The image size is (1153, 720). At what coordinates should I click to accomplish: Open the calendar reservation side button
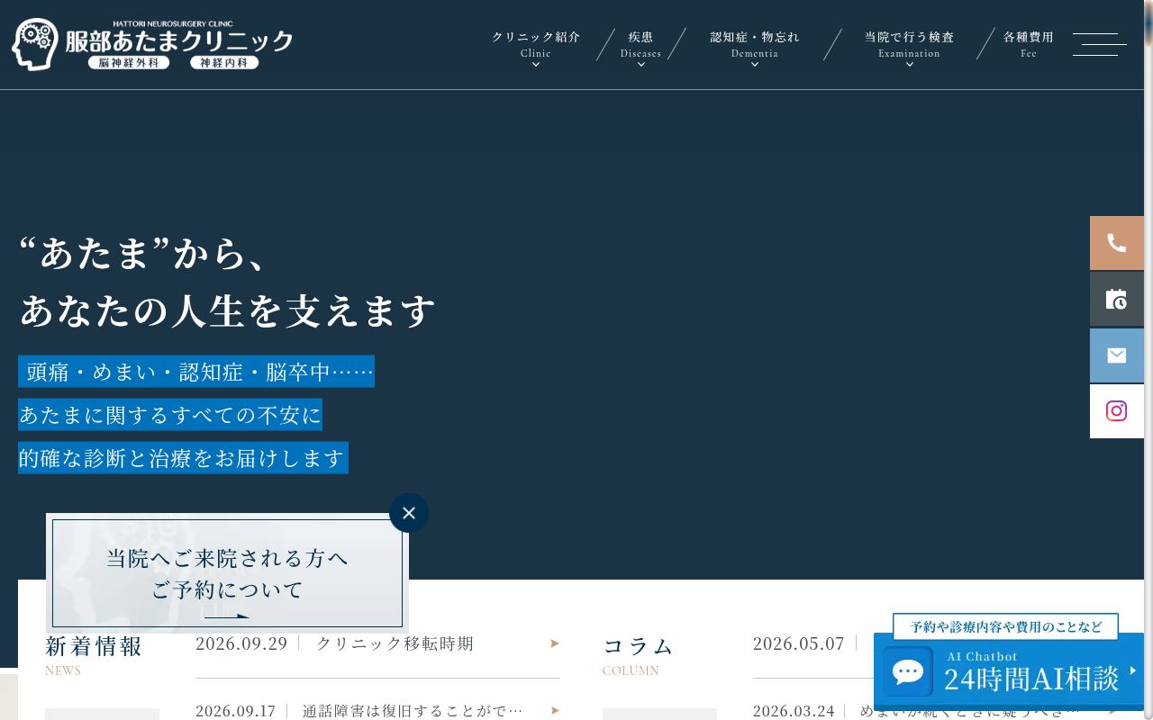click(x=1117, y=299)
